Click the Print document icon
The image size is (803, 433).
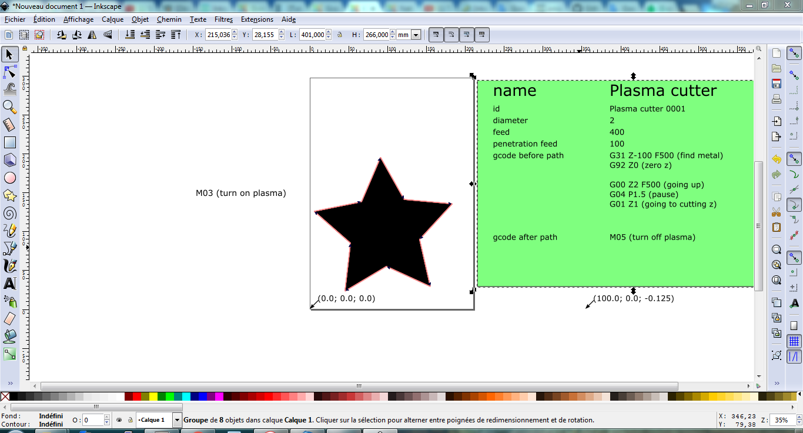tap(777, 99)
